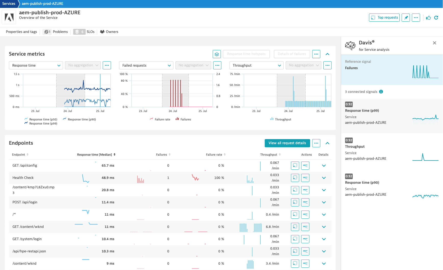Collapse the Service metrics section
Viewport: 443px width, 270px height.
pos(327,54)
